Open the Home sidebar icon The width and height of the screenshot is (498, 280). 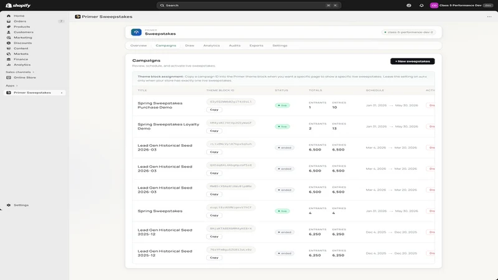tap(9, 16)
